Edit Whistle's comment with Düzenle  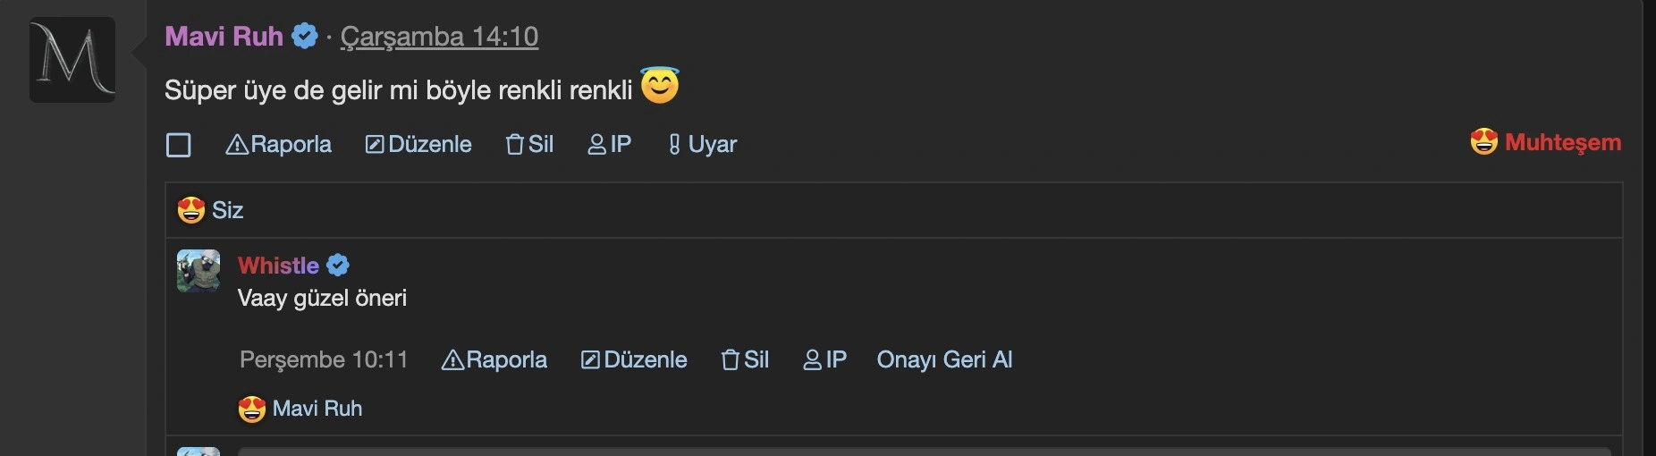coord(634,360)
